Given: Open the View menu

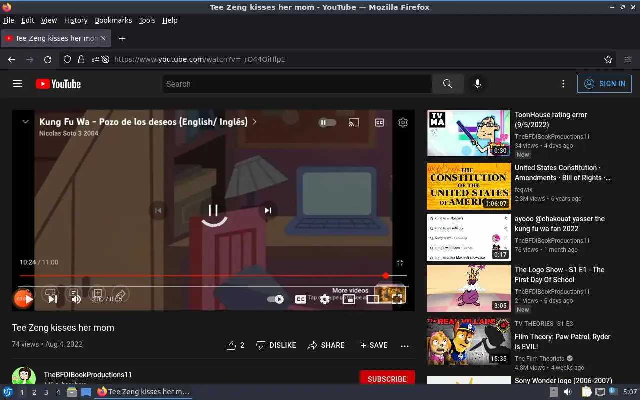Looking at the screenshot, I should tap(49, 20).
